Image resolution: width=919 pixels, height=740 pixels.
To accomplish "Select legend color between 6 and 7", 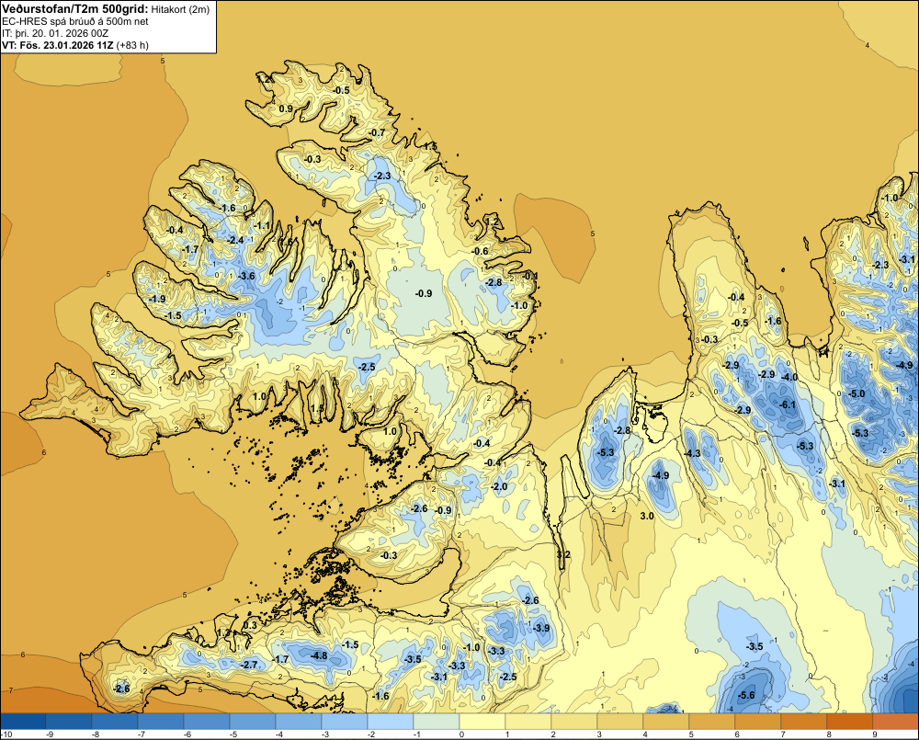I will point(758,721).
